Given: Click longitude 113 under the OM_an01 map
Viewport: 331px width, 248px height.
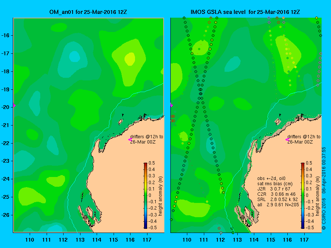Looking at the screenshot, I should (80, 240).
